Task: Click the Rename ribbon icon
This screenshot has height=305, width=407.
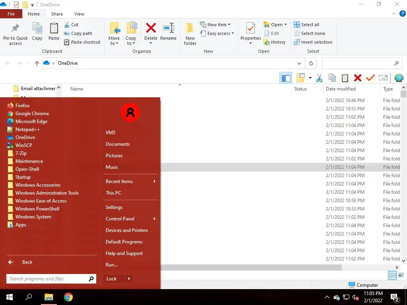Action: coord(169,28)
